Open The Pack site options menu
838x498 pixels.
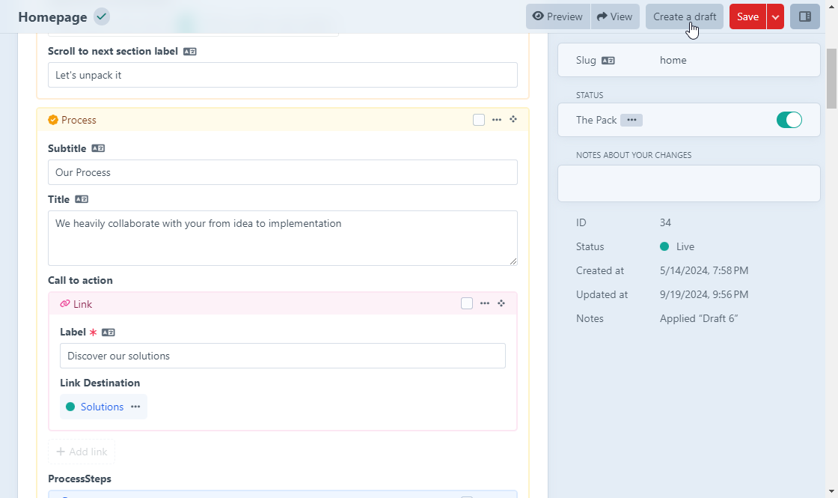pyautogui.click(x=631, y=120)
